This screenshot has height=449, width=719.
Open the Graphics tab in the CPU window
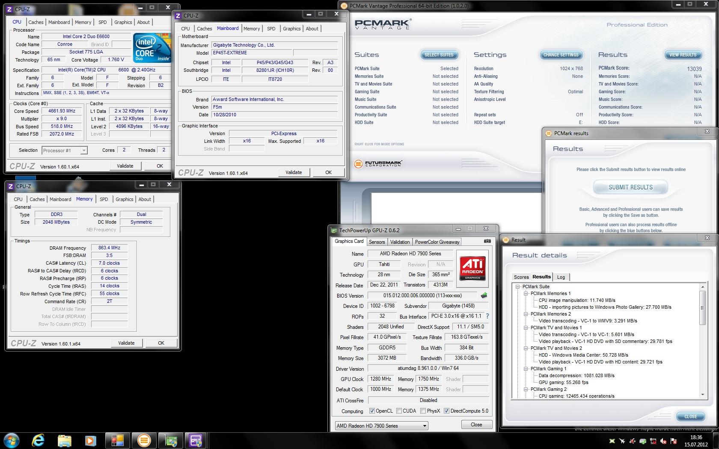point(123,22)
